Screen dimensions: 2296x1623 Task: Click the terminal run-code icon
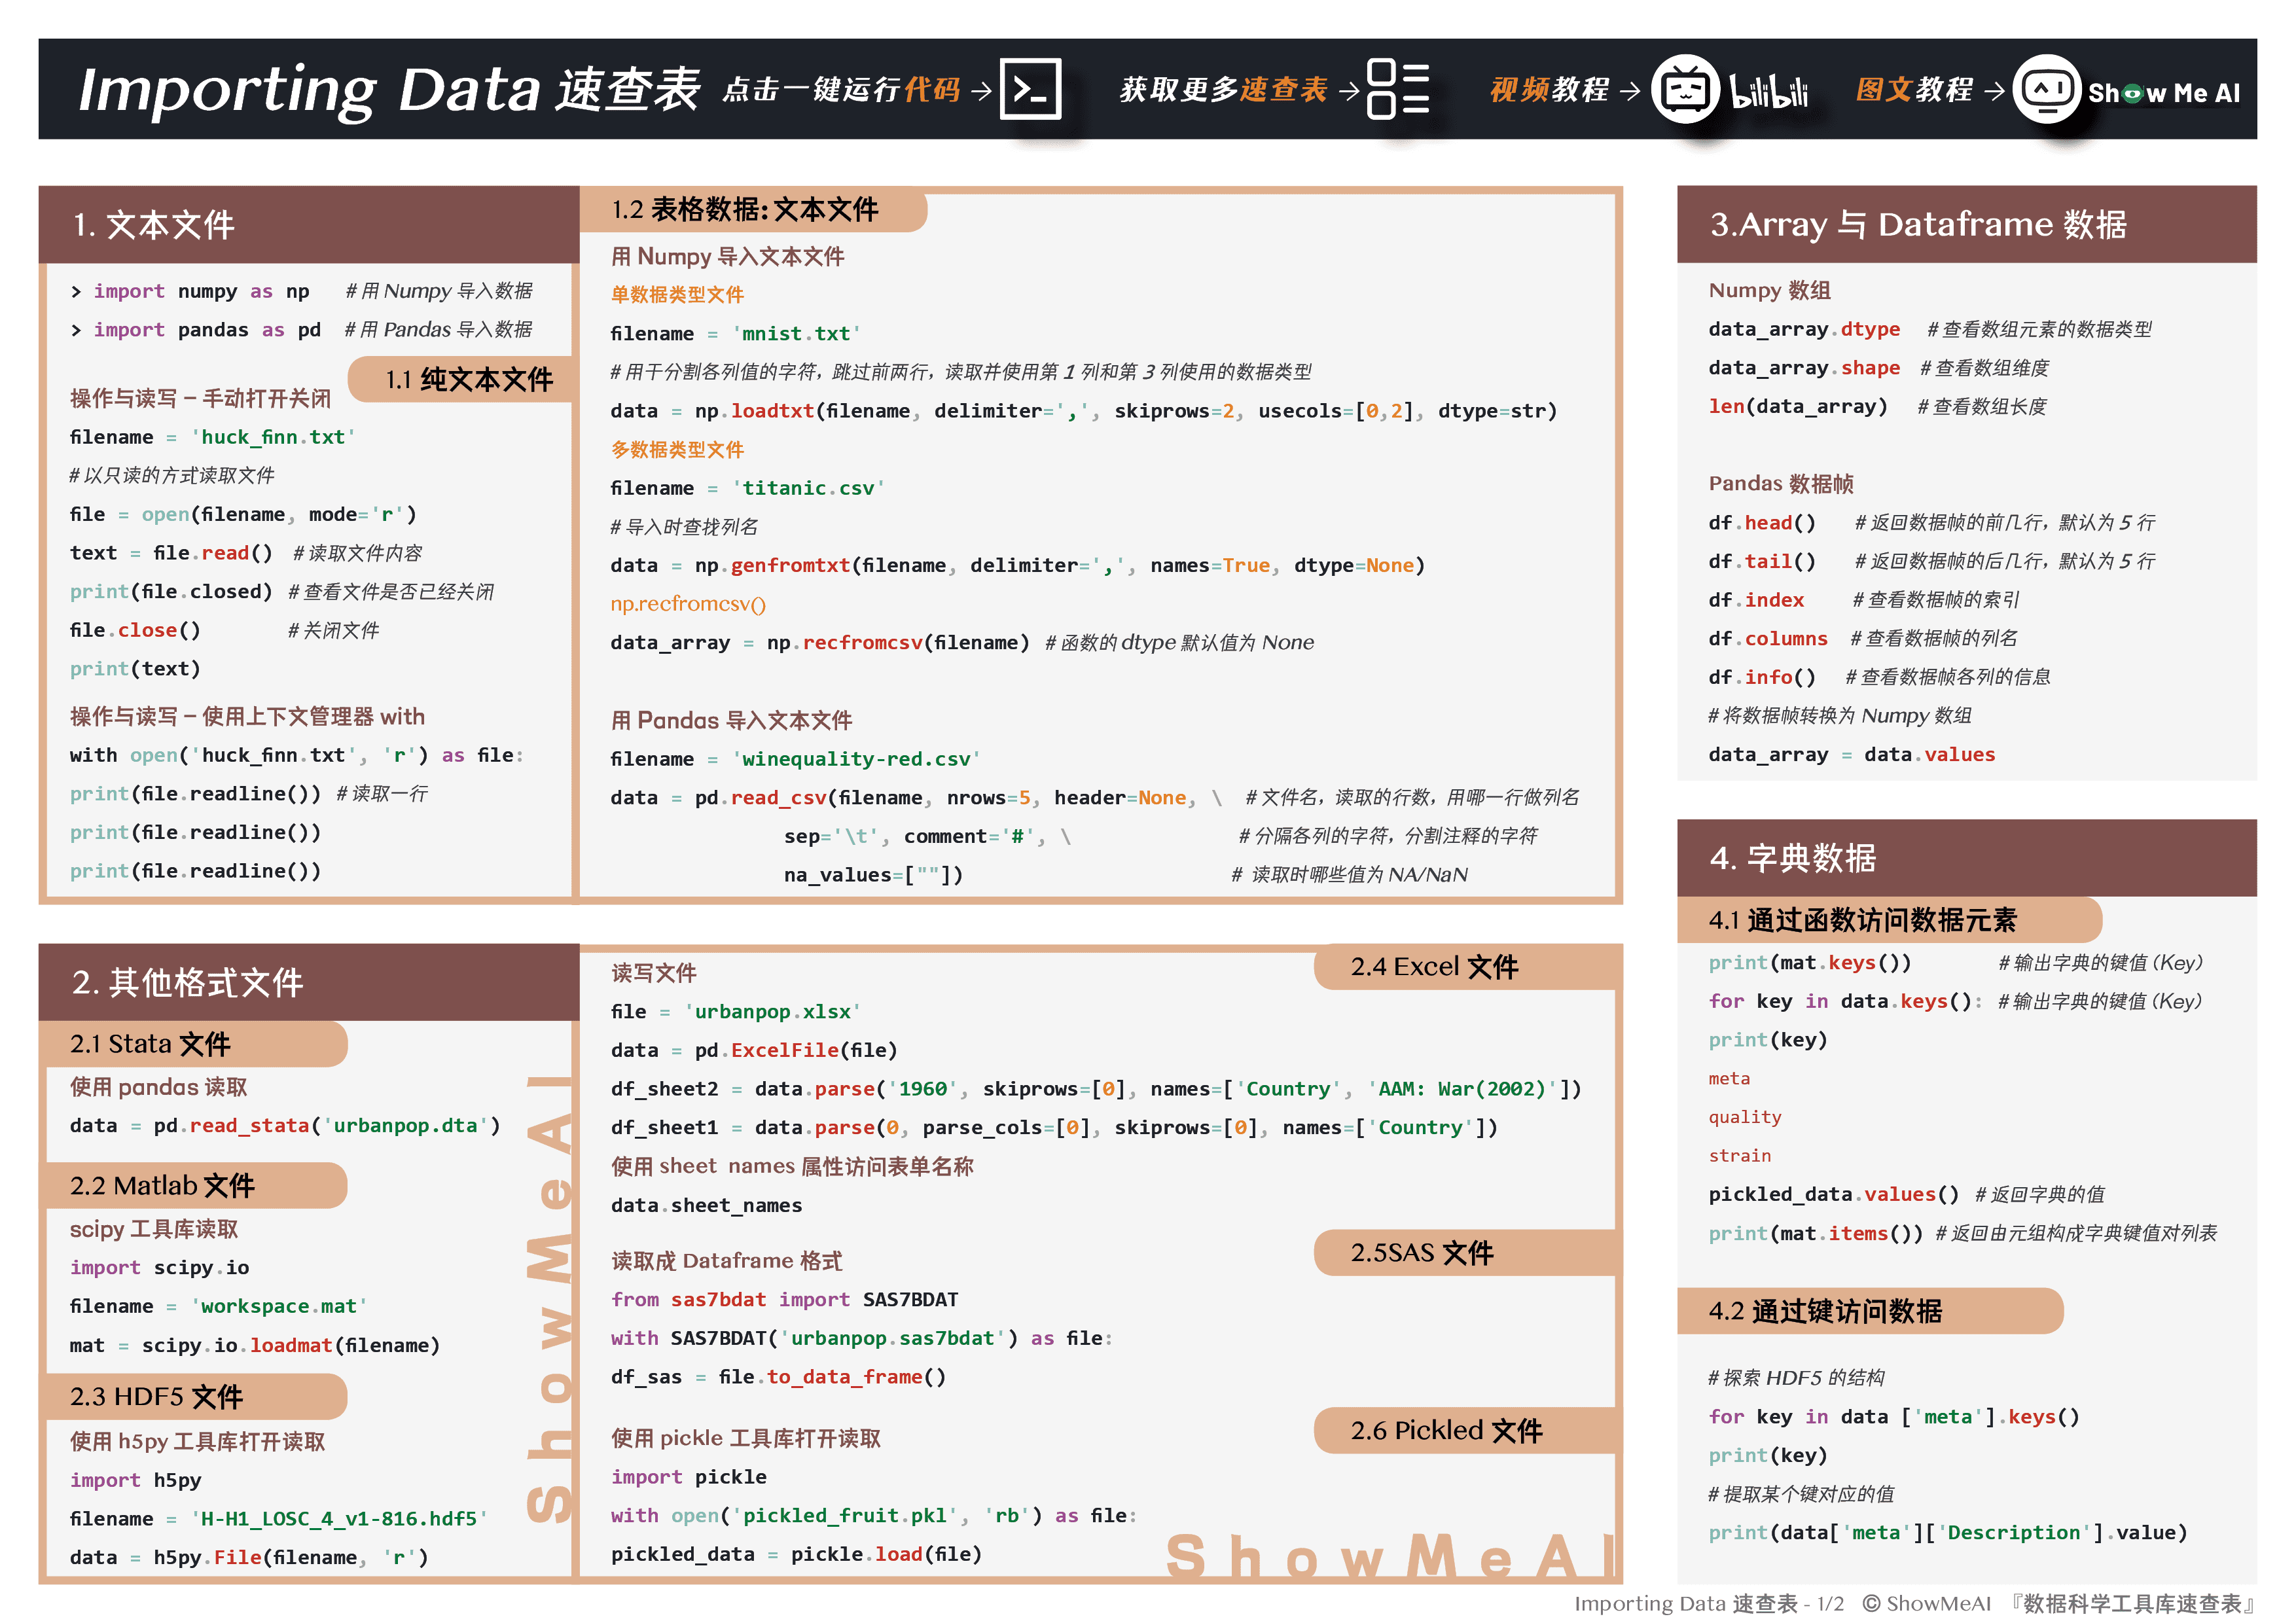tap(1030, 90)
